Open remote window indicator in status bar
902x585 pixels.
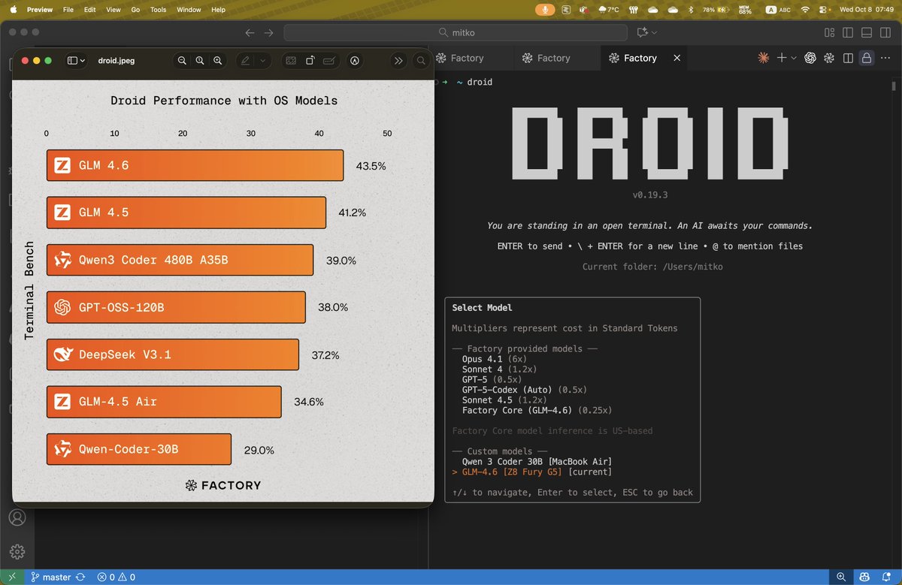pyautogui.click(x=12, y=577)
